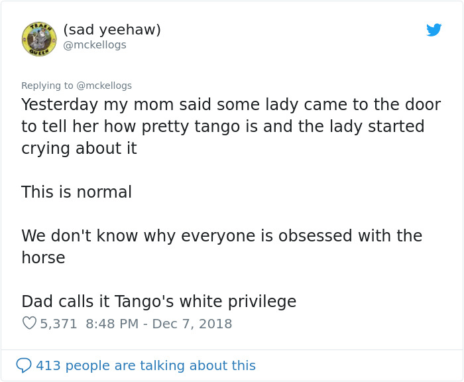Click the 'Replying to' label

47,86
